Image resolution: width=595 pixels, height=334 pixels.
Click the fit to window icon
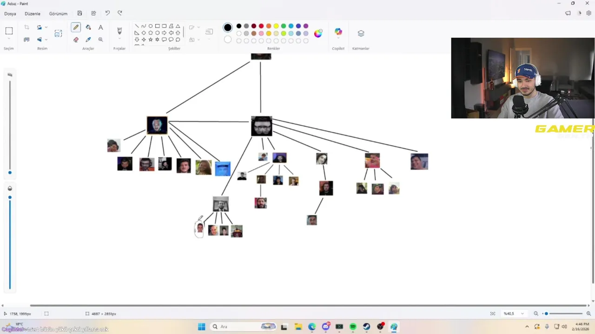(493, 314)
